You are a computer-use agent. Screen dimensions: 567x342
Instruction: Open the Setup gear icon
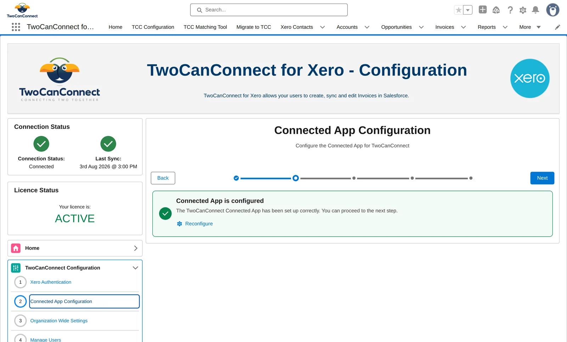[x=523, y=10]
